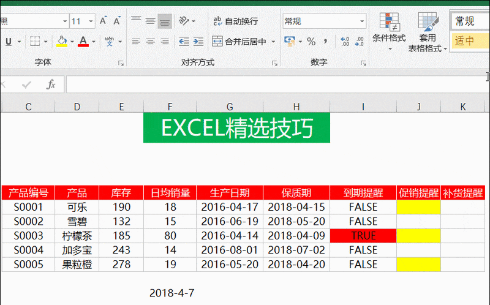Click the 2016-06-19 生产日期 cell
The height and width of the screenshot is (305, 490).
tap(230, 221)
